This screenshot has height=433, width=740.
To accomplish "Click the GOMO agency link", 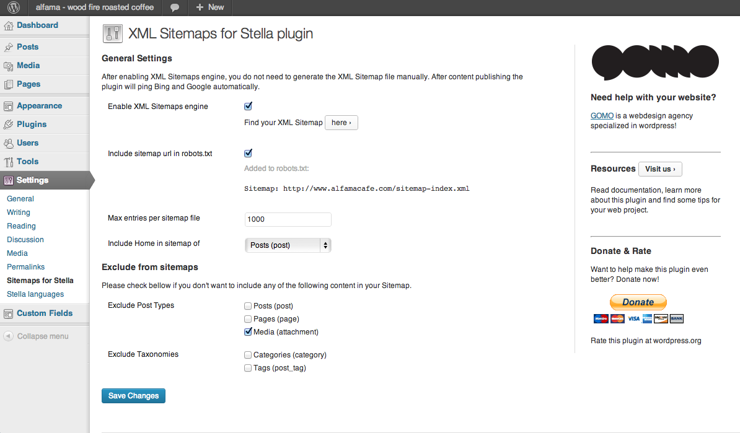I will [602, 116].
